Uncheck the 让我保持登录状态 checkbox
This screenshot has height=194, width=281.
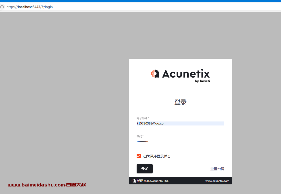[x=139, y=156]
